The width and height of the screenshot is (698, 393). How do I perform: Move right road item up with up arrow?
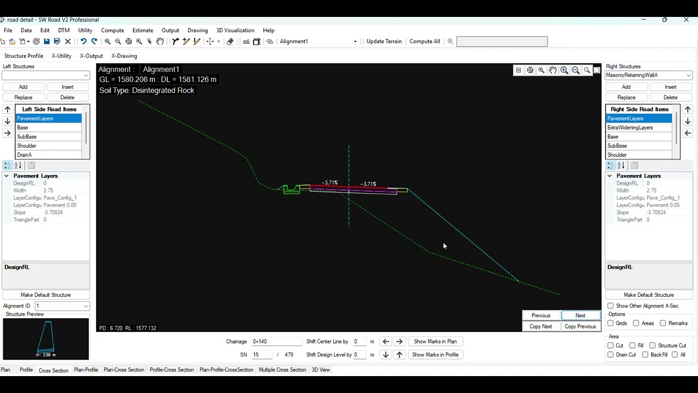(688, 109)
